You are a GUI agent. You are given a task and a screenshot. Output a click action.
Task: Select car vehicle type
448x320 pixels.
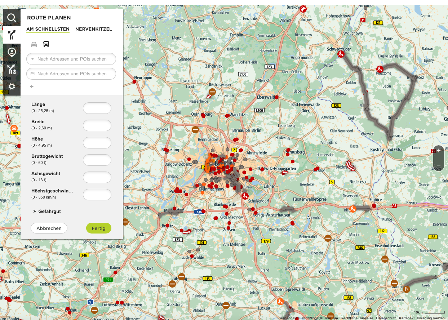tap(34, 44)
